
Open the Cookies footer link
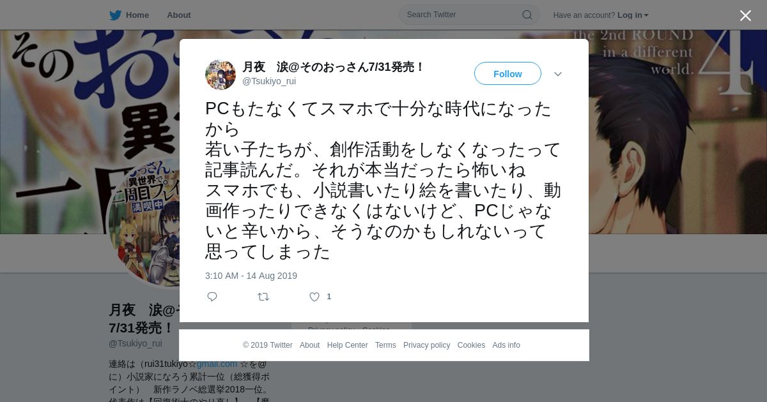[x=471, y=345]
